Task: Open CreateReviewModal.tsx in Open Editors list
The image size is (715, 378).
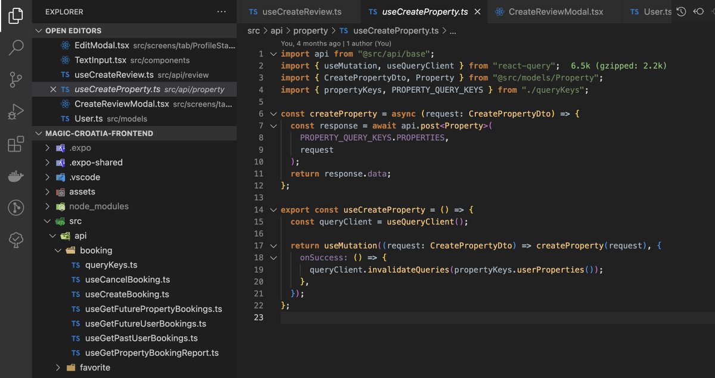Action: [x=135, y=104]
